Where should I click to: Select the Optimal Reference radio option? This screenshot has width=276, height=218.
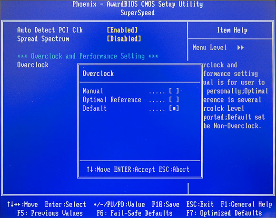point(131,100)
